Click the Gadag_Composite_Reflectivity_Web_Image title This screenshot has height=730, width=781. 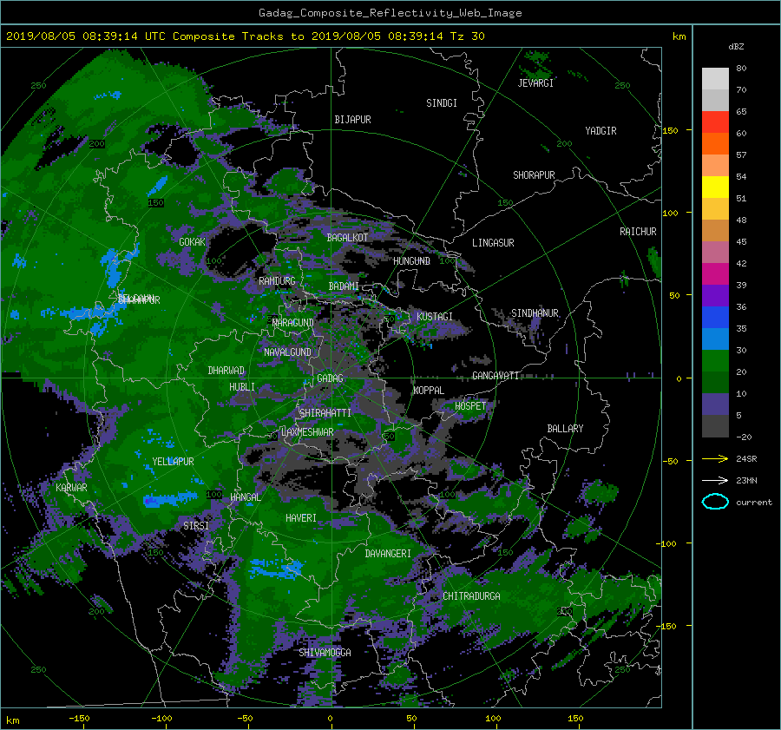pyautogui.click(x=390, y=13)
